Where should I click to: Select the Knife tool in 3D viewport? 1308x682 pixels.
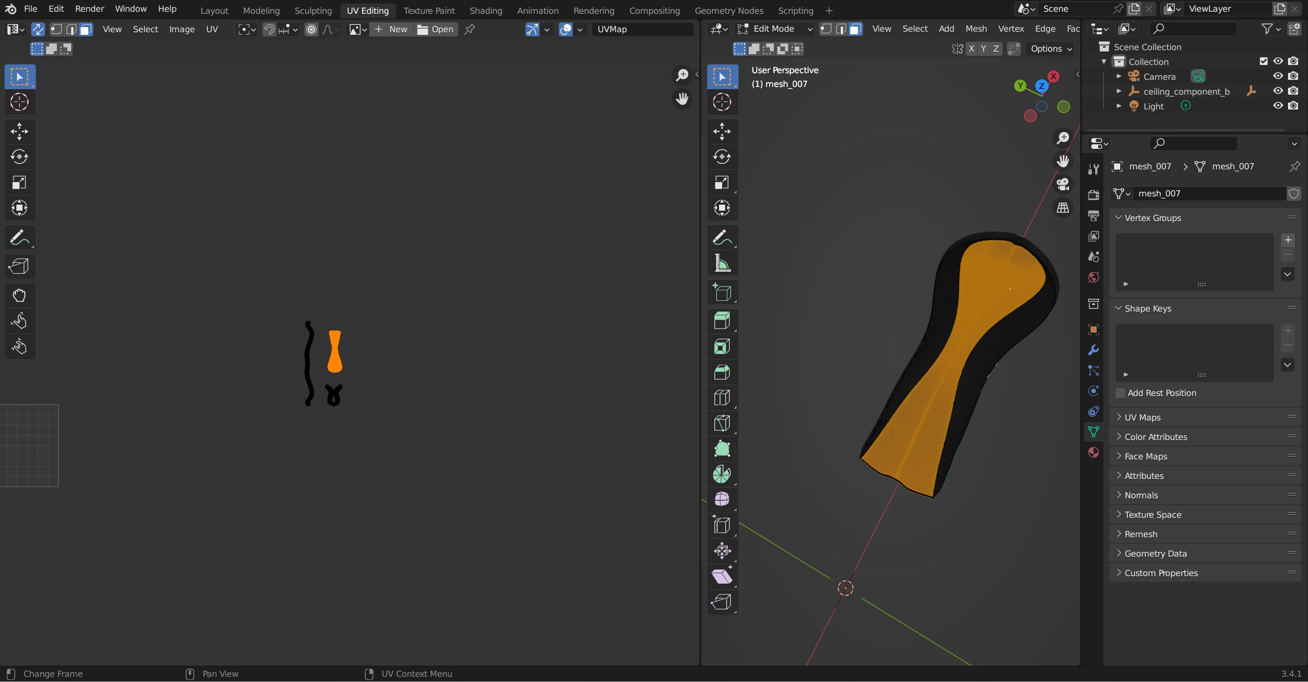click(x=722, y=423)
